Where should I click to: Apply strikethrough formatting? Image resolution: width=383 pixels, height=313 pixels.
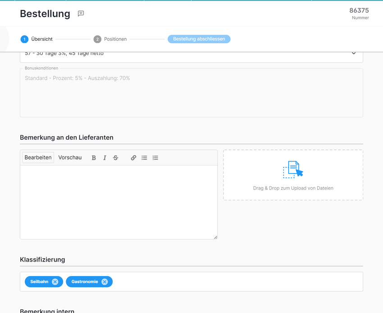click(x=116, y=158)
